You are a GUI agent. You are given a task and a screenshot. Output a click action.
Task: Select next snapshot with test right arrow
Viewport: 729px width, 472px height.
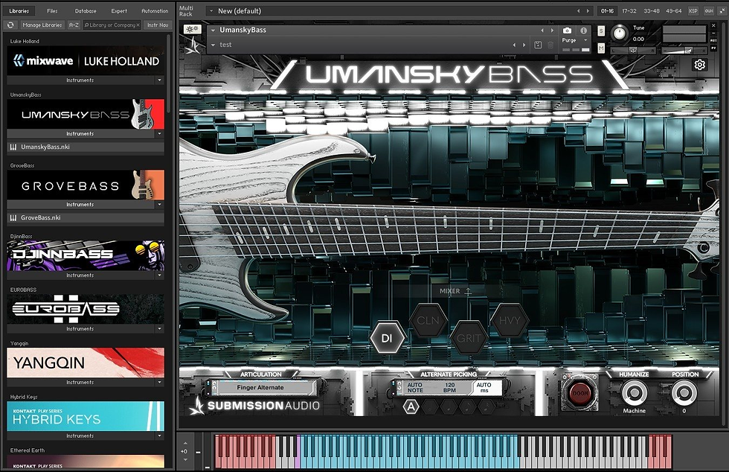point(524,45)
